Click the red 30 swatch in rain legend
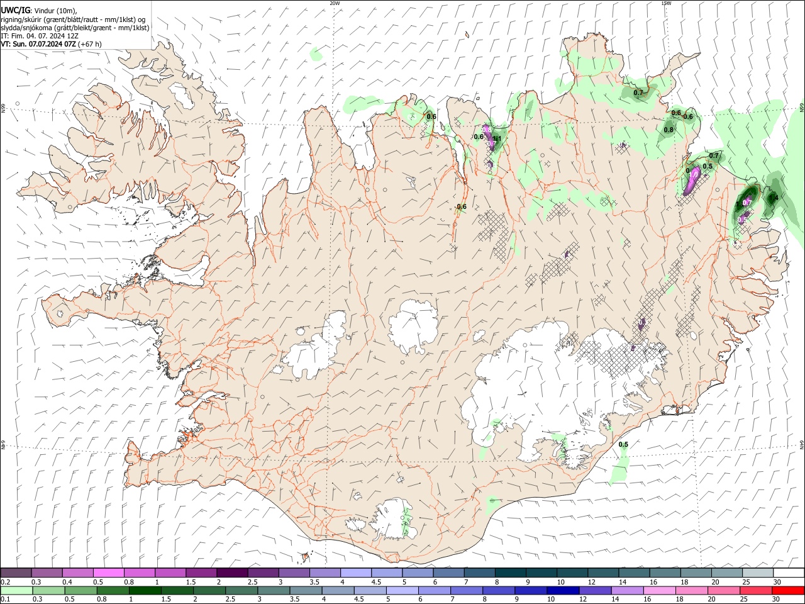The image size is (805, 604). (788, 591)
